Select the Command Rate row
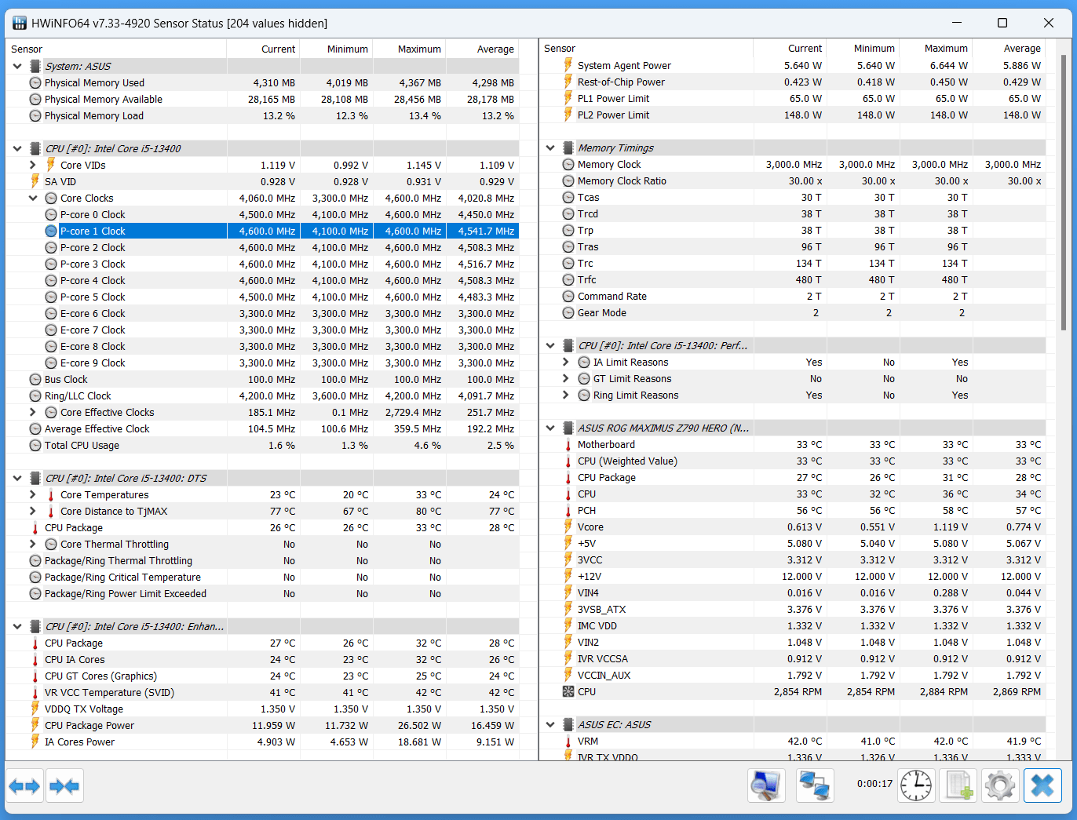 point(793,296)
